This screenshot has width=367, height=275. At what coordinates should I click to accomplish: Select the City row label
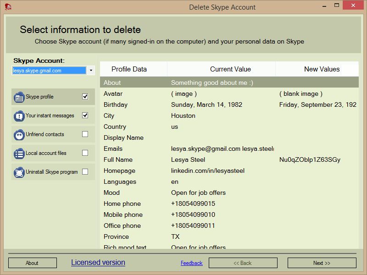109,116
